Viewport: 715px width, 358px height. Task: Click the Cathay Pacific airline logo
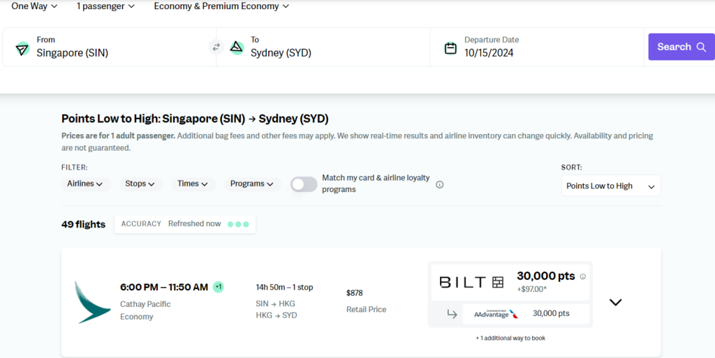tap(93, 302)
